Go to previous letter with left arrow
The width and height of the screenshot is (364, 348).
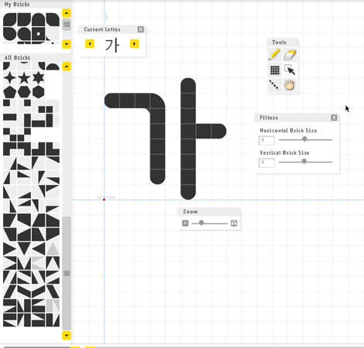tap(90, 43)
